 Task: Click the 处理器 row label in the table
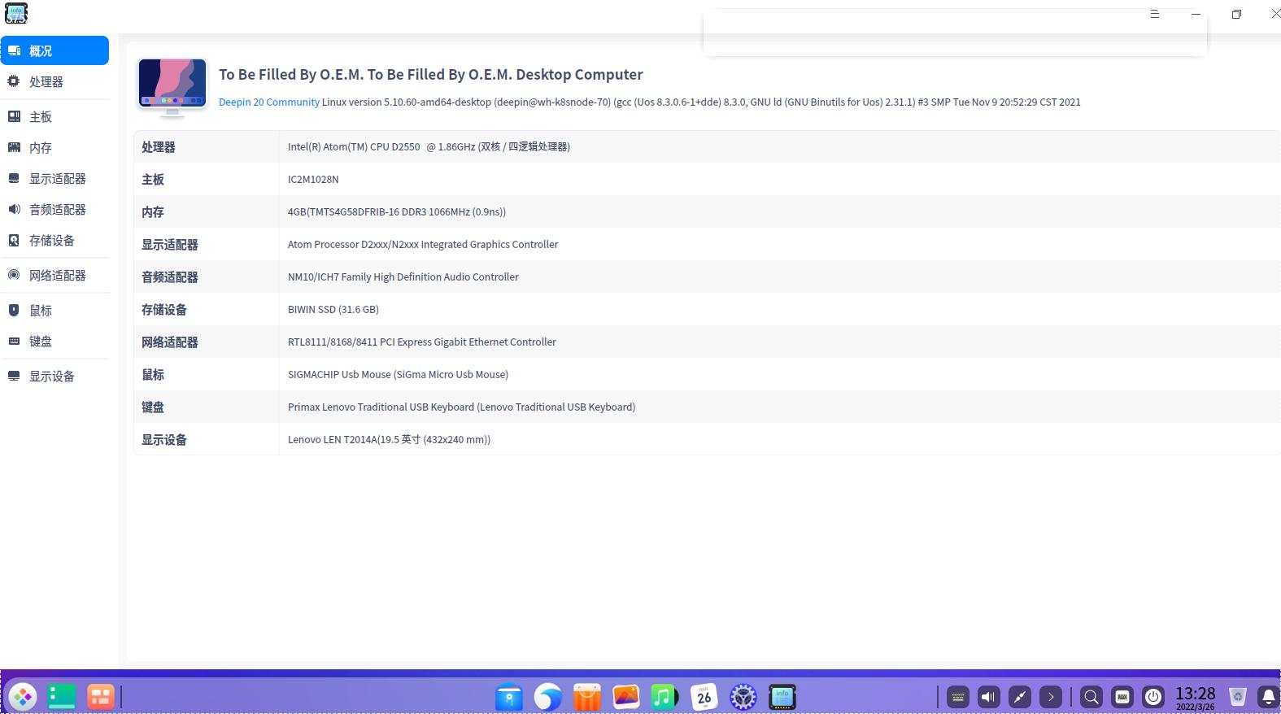tap(159, 147)
